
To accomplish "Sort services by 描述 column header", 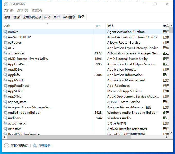I will point(133,26).
